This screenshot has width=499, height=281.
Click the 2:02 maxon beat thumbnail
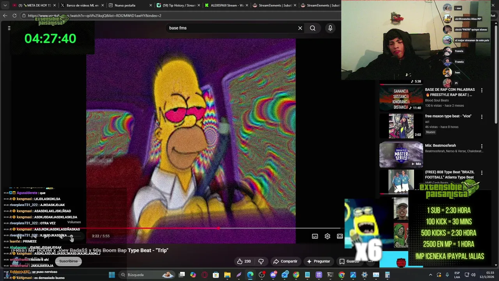pyautogui.click(x=401, y=126)
